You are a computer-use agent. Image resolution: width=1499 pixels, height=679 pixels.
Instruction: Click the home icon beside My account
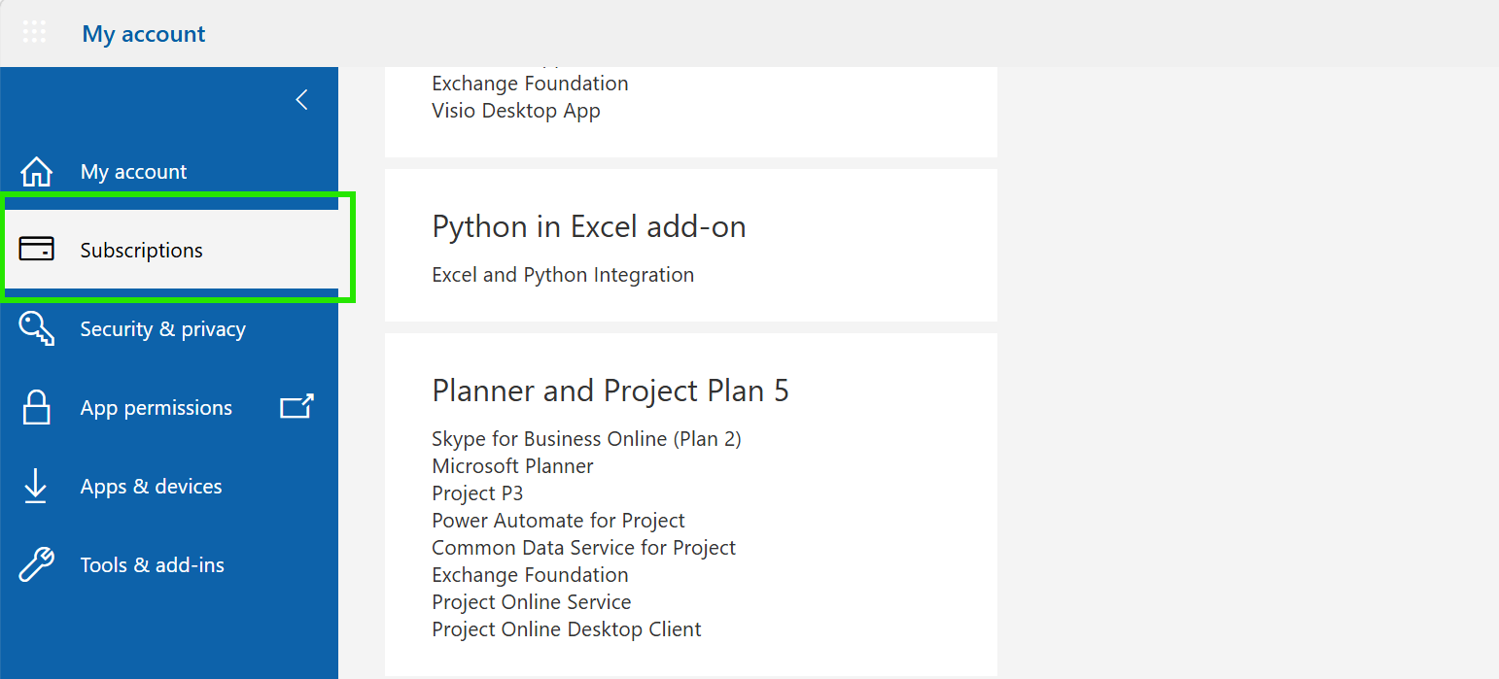pyautogui.click(x=37, y=171)
